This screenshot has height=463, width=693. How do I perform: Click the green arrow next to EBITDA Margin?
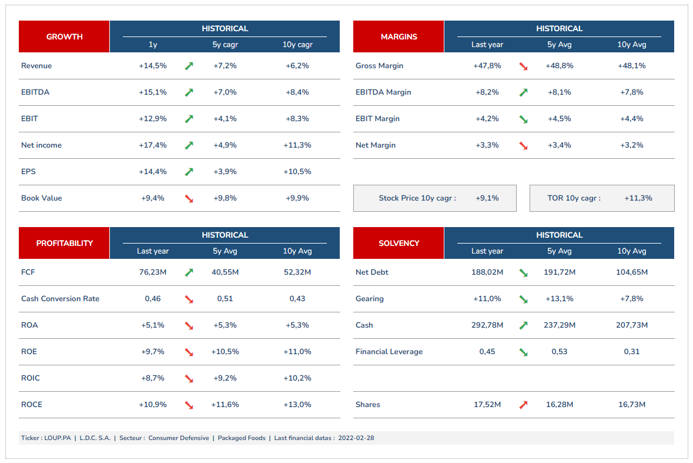523,92
